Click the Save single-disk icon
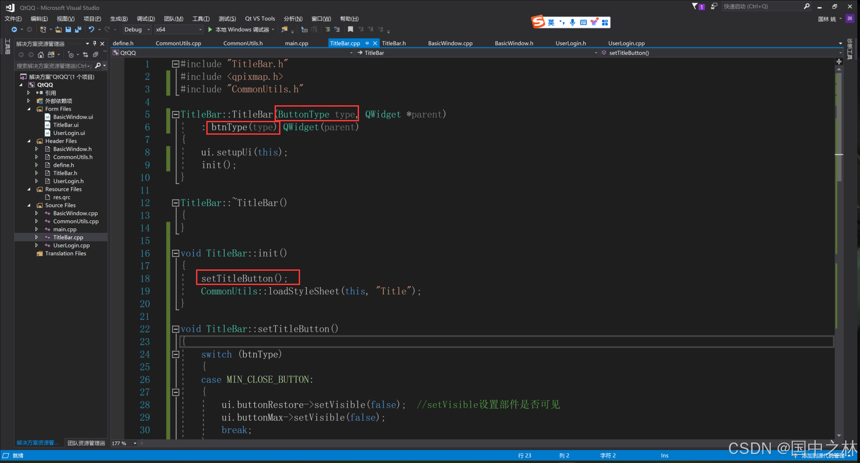Screen dimensions: 860x463 68,29
